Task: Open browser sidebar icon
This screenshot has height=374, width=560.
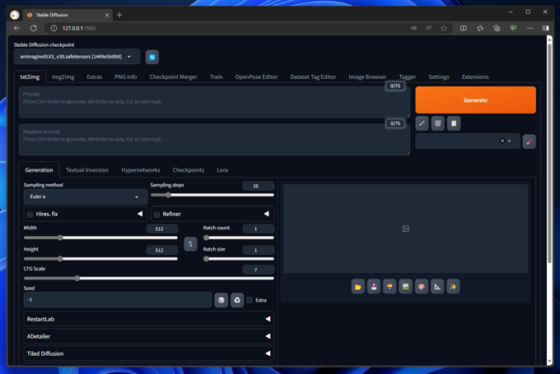Action: (545, 28)
